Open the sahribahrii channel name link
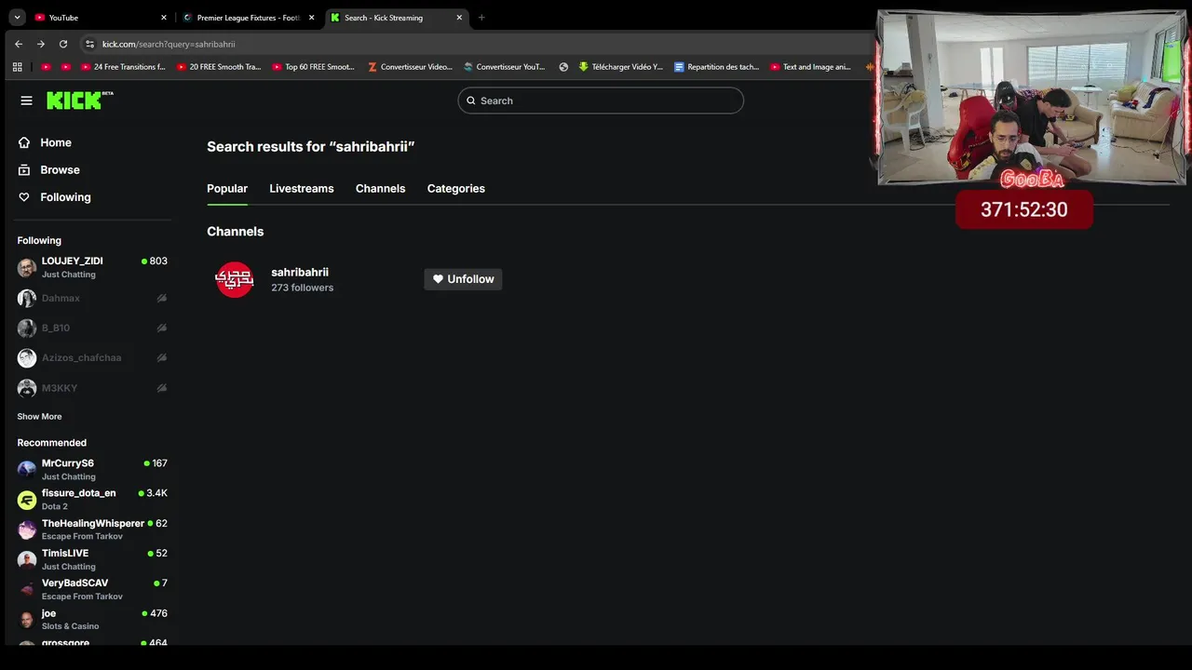This screenshot has height=670, width=1192. (300, 272)
